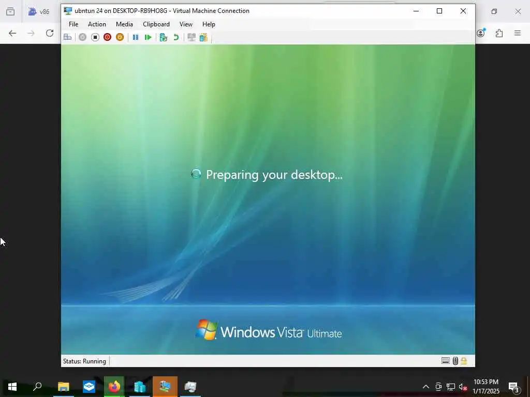This screenshot has width=530, height=397.
Task: Click the Preparing your desktop text
Action: point(274,175)
